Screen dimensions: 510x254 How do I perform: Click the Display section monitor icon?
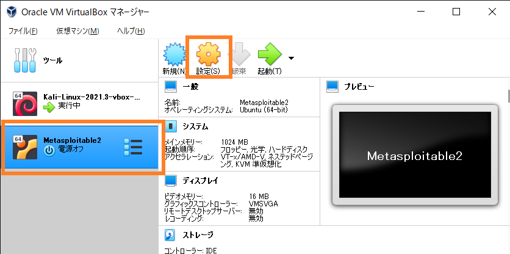pyautogui.click(x=171, y=180)
